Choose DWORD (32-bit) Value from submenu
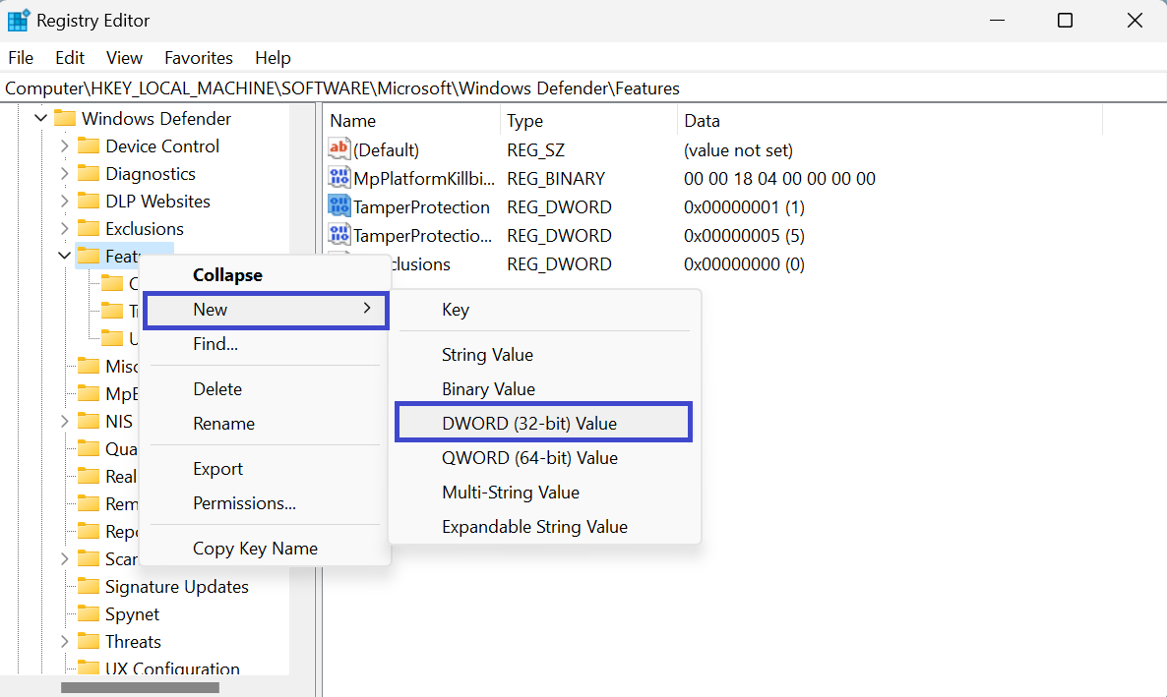Image resolution: width=1167 pixels, height=697 pixels. (529, 424)
